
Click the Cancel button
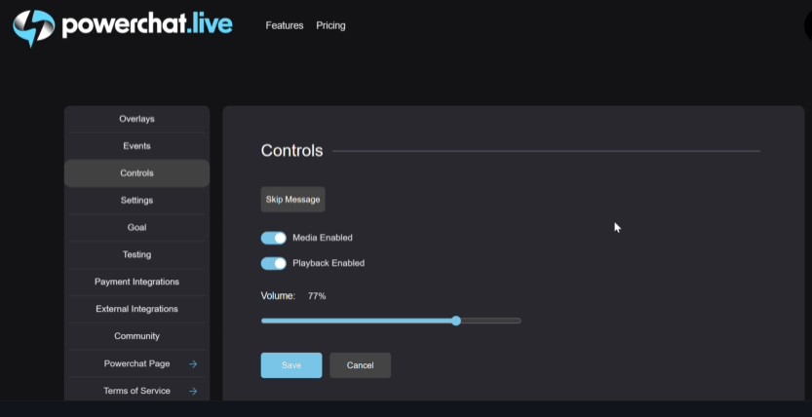point(360,365)
